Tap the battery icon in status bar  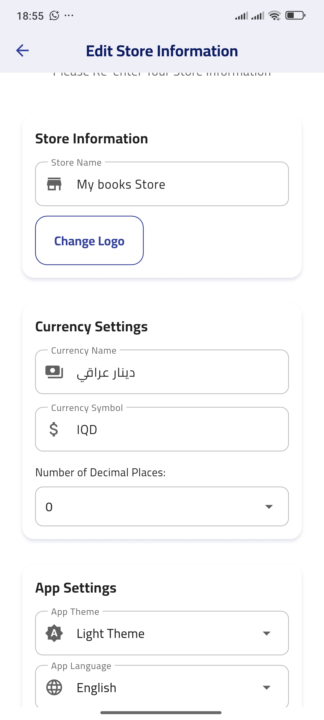295,15
